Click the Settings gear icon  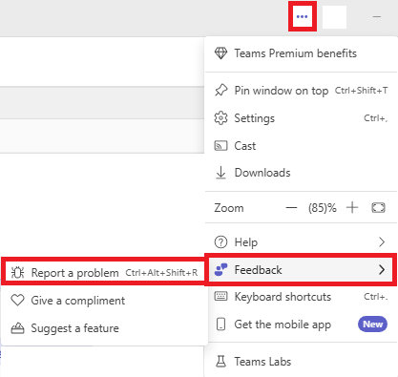tap(220, 118)
